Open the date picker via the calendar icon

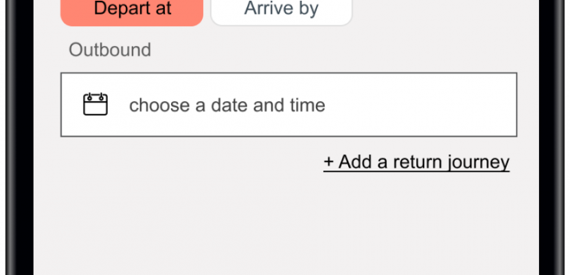(x=95, y=104)
